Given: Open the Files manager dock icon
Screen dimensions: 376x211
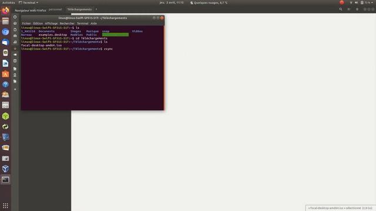Looking at the screenshot, I should point(5,21).
